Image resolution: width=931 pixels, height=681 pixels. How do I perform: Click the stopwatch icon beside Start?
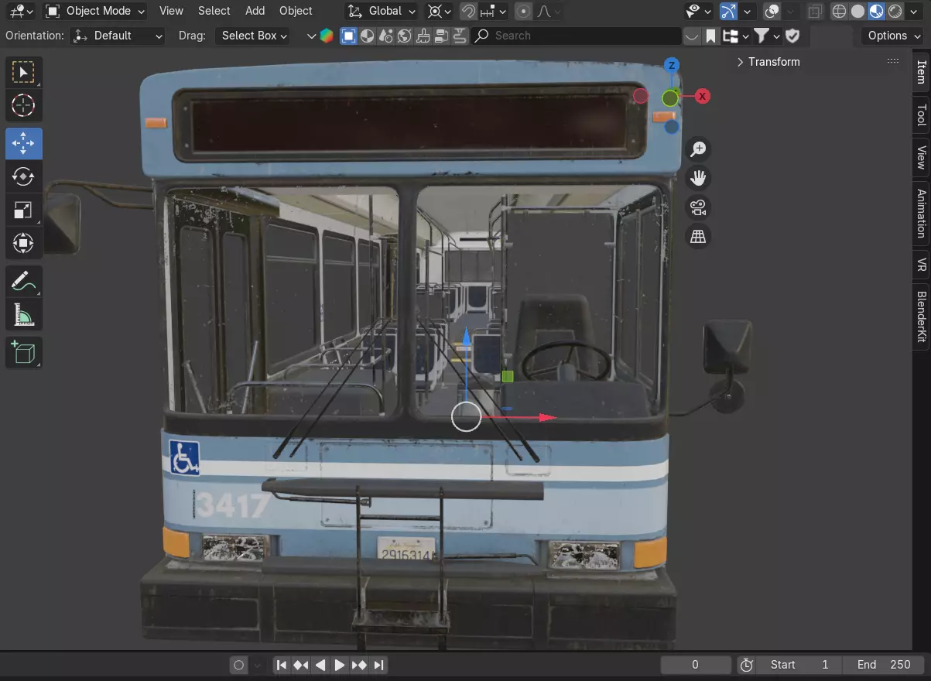(x=747, y=665)
